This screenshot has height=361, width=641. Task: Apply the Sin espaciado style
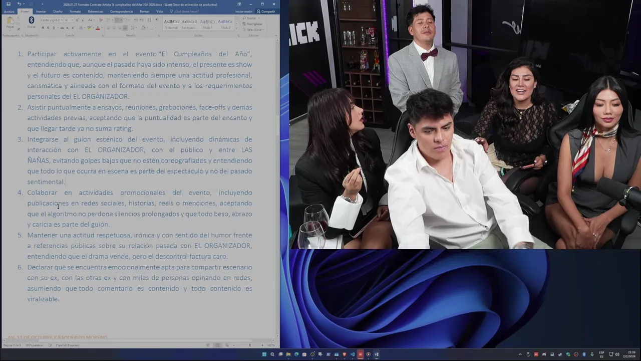189,24
